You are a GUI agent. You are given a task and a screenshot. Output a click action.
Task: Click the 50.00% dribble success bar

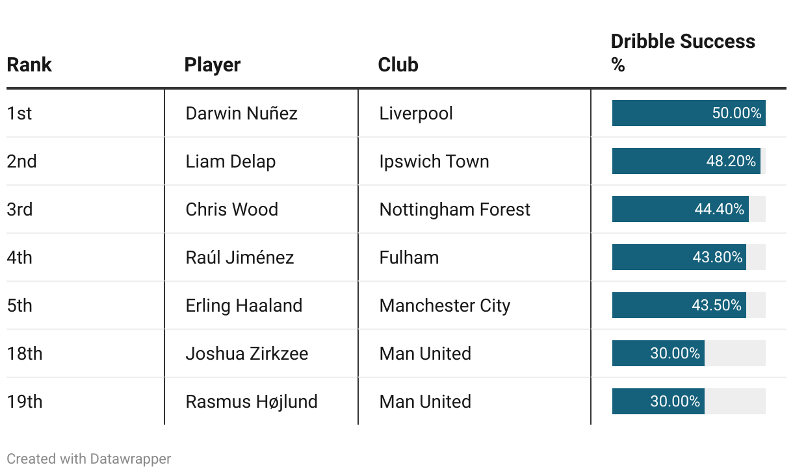coord(689,113)
